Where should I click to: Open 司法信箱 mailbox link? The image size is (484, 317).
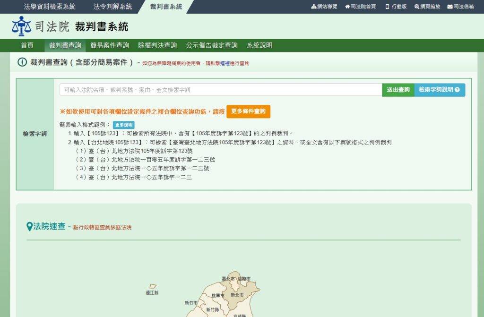click(x=460, y=7)
